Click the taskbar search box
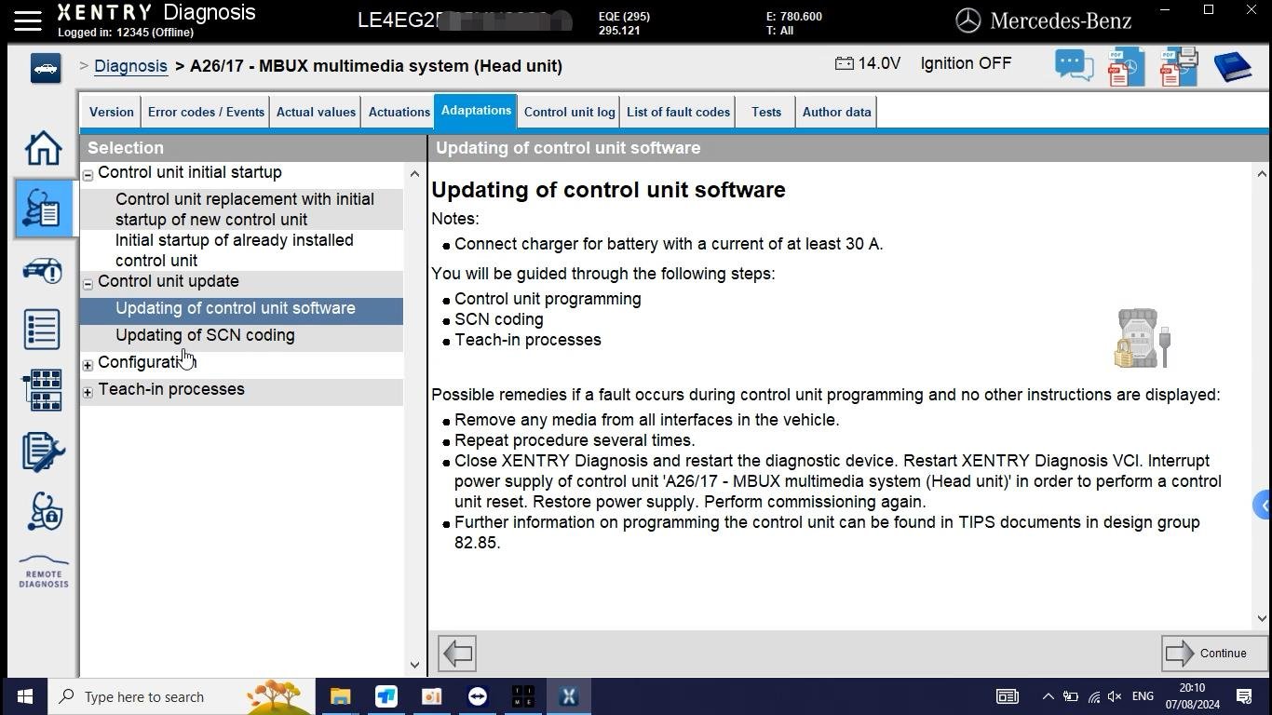 183,696
